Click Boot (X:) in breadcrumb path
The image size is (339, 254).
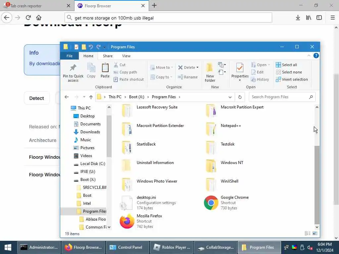click(x=136, y=97)
